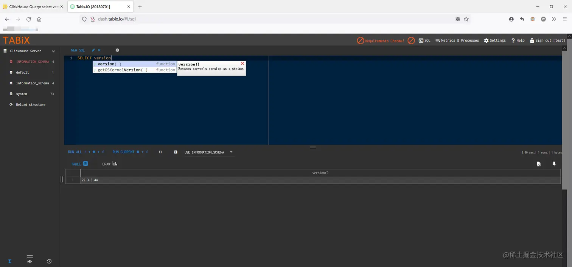Close the version() tooltip
Image resolution: width=572 pixels, height=267 pixels.
coord(242,64)
